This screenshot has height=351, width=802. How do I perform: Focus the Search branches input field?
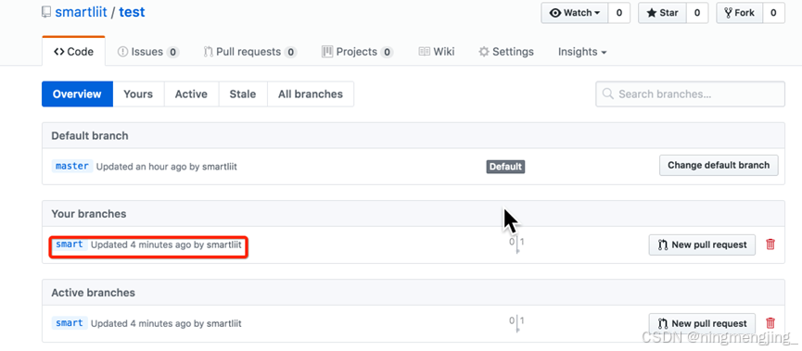click(x=690, y=94)
